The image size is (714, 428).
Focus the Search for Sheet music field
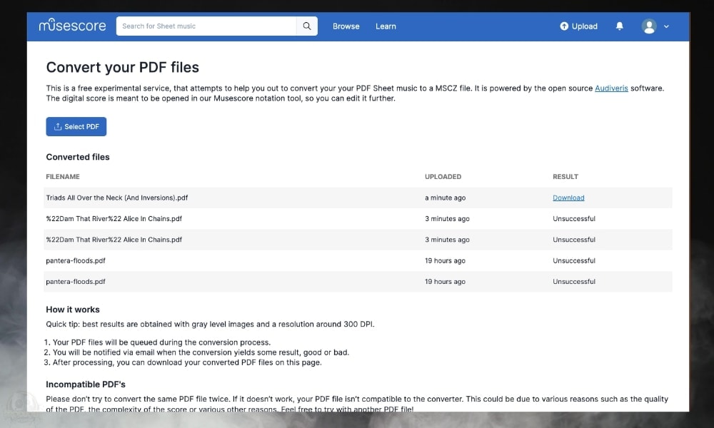[x=206, y=26]
